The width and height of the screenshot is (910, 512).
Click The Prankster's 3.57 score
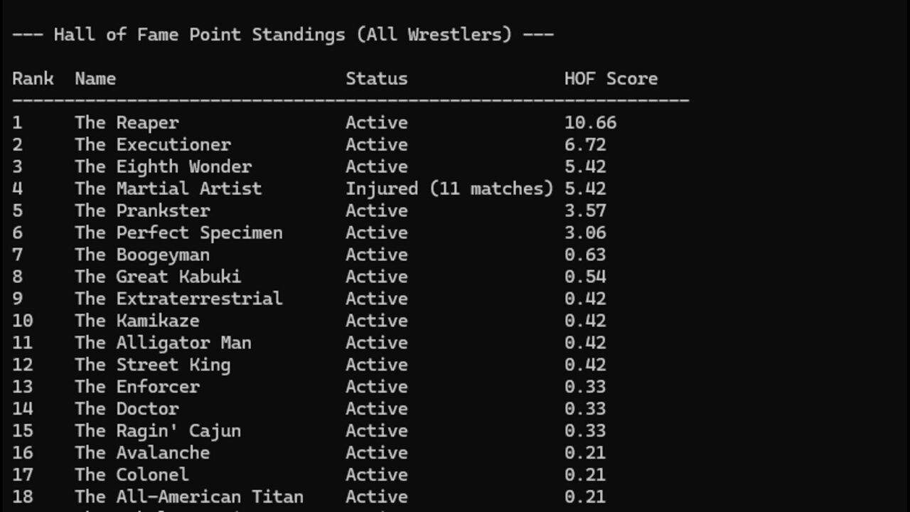pos(585,210)
